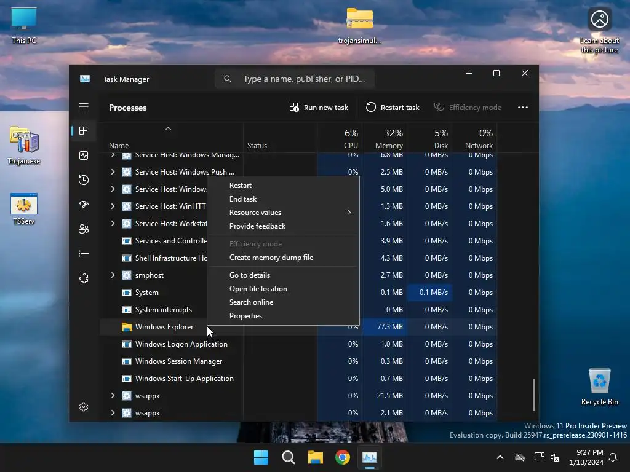Select the System process row

153,292
